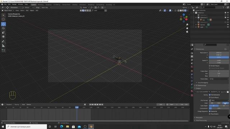Toggle the File Extensions checkbox
This screenshot has width=230, height=129.
[x=210, y=95]
